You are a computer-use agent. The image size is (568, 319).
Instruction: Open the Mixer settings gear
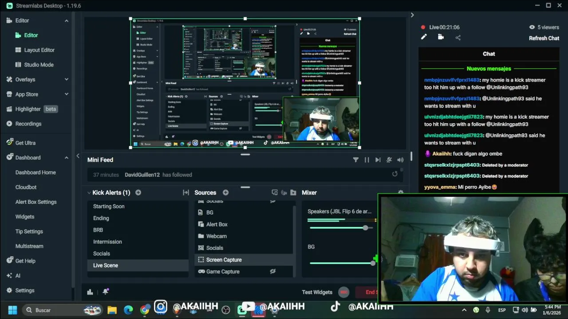point(401,193)
